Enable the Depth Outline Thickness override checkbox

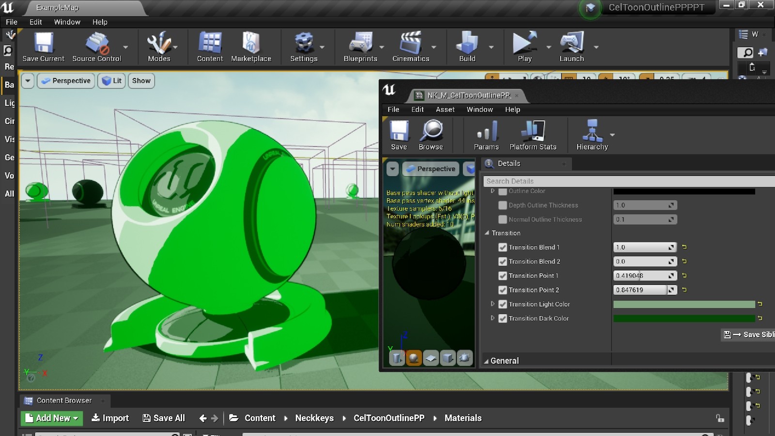point(502,205)
